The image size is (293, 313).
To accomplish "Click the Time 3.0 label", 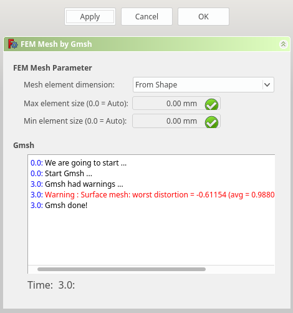I will (x=51, y=285).
